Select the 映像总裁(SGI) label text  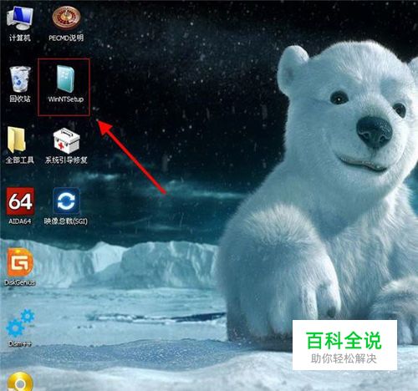coord(66,221)
